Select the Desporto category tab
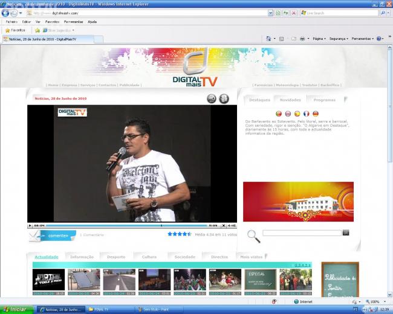This screenshot has height=314, width=393. [x=116, y=257]
